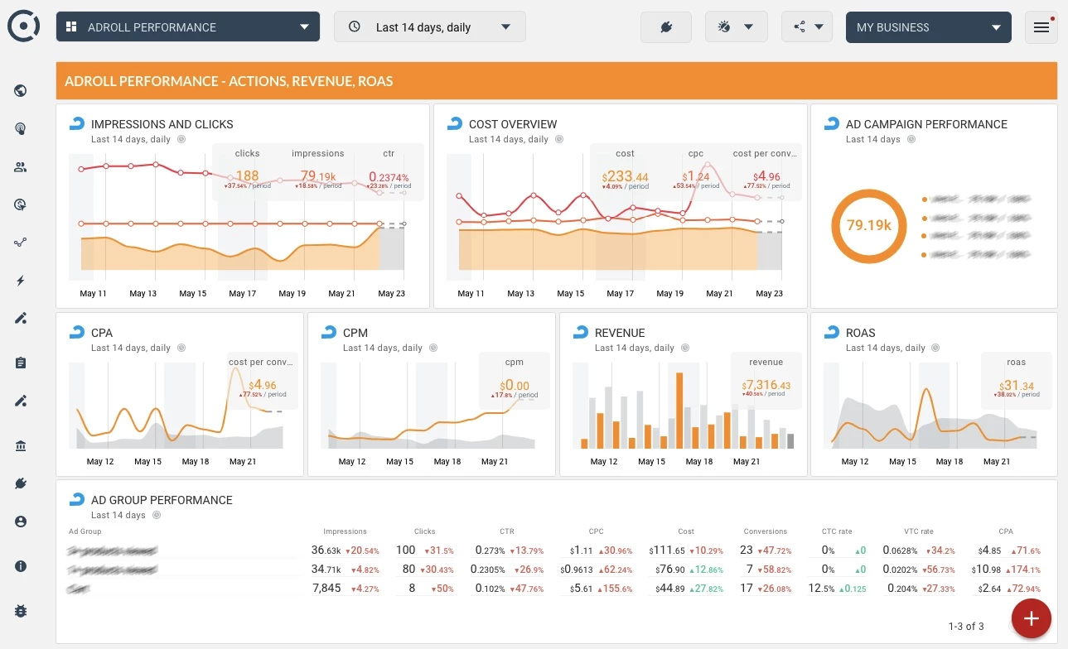Viewport: 1068px width, 649px height.
Task: Open the ADROLL PERFORMANCE dashboard dropdown
Action: (x=188, y=26)
